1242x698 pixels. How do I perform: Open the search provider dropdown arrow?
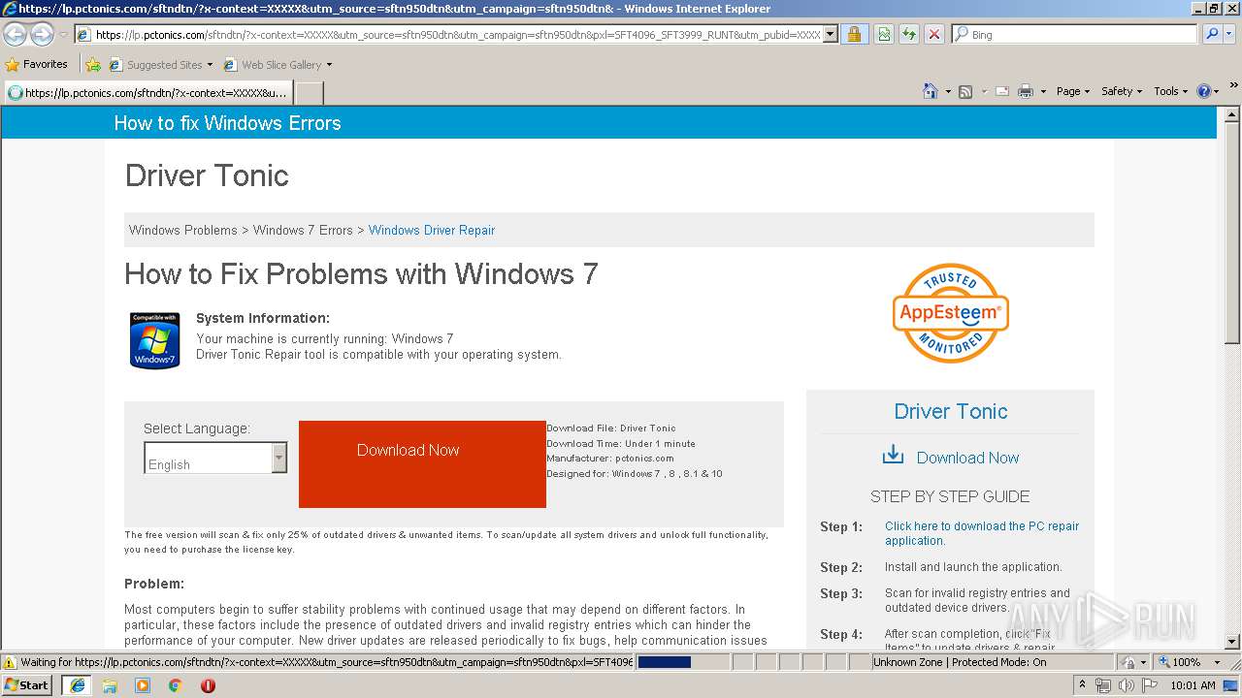coord(1229,34)
